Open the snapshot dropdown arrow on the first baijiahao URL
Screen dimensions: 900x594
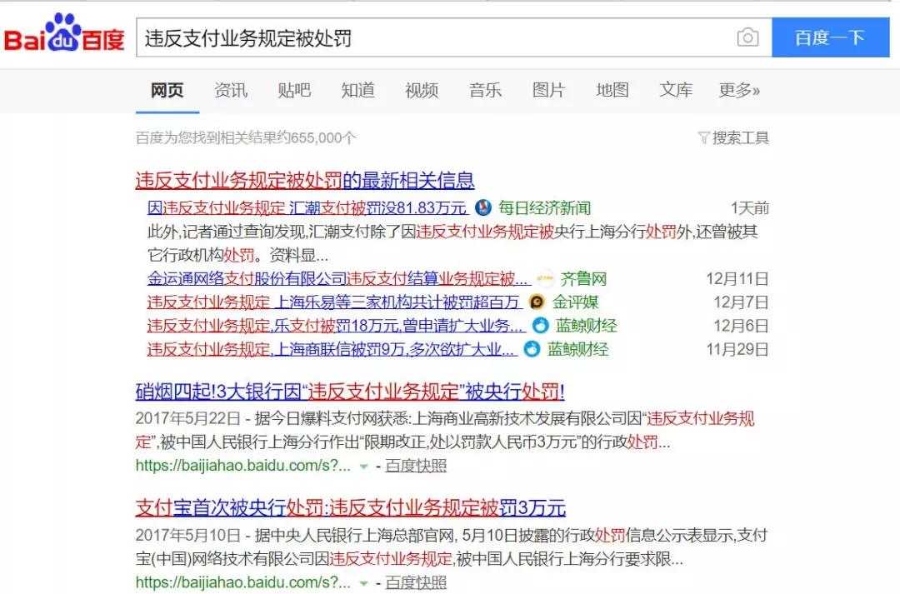point(363,467)
